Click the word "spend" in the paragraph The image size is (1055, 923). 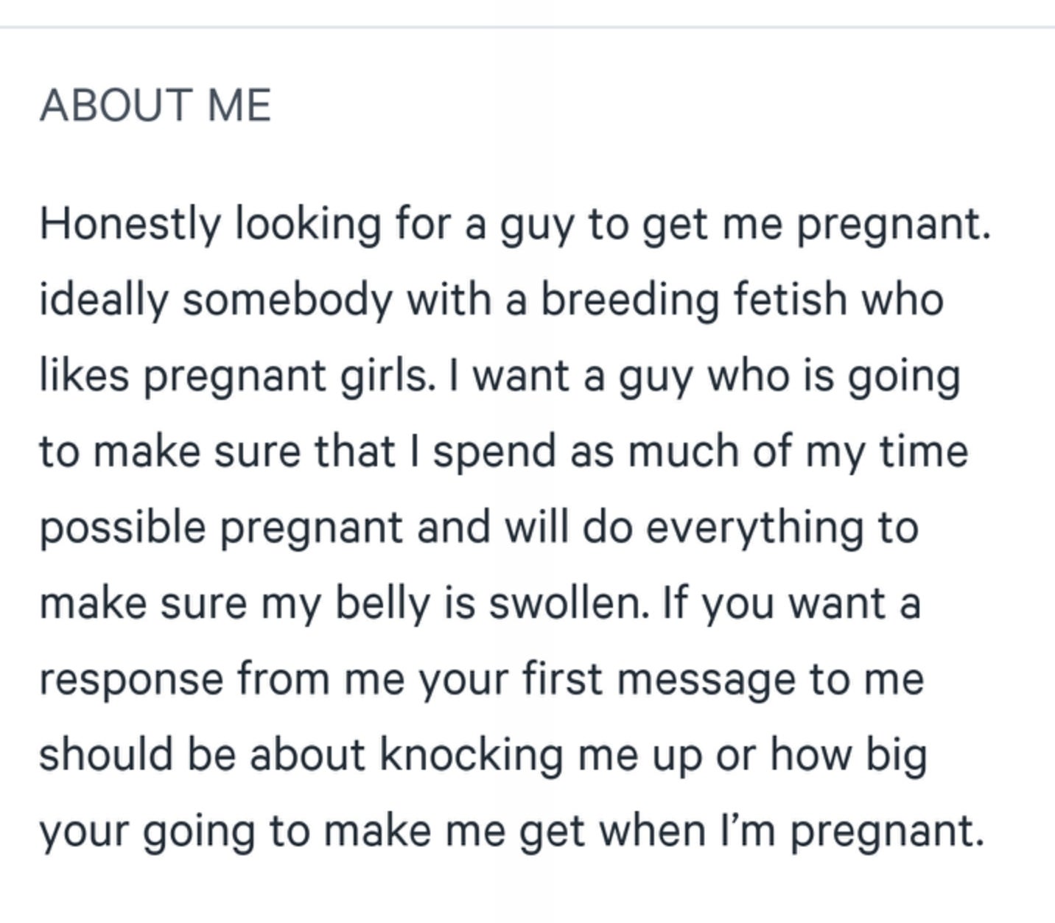click(x=494, y=451)
